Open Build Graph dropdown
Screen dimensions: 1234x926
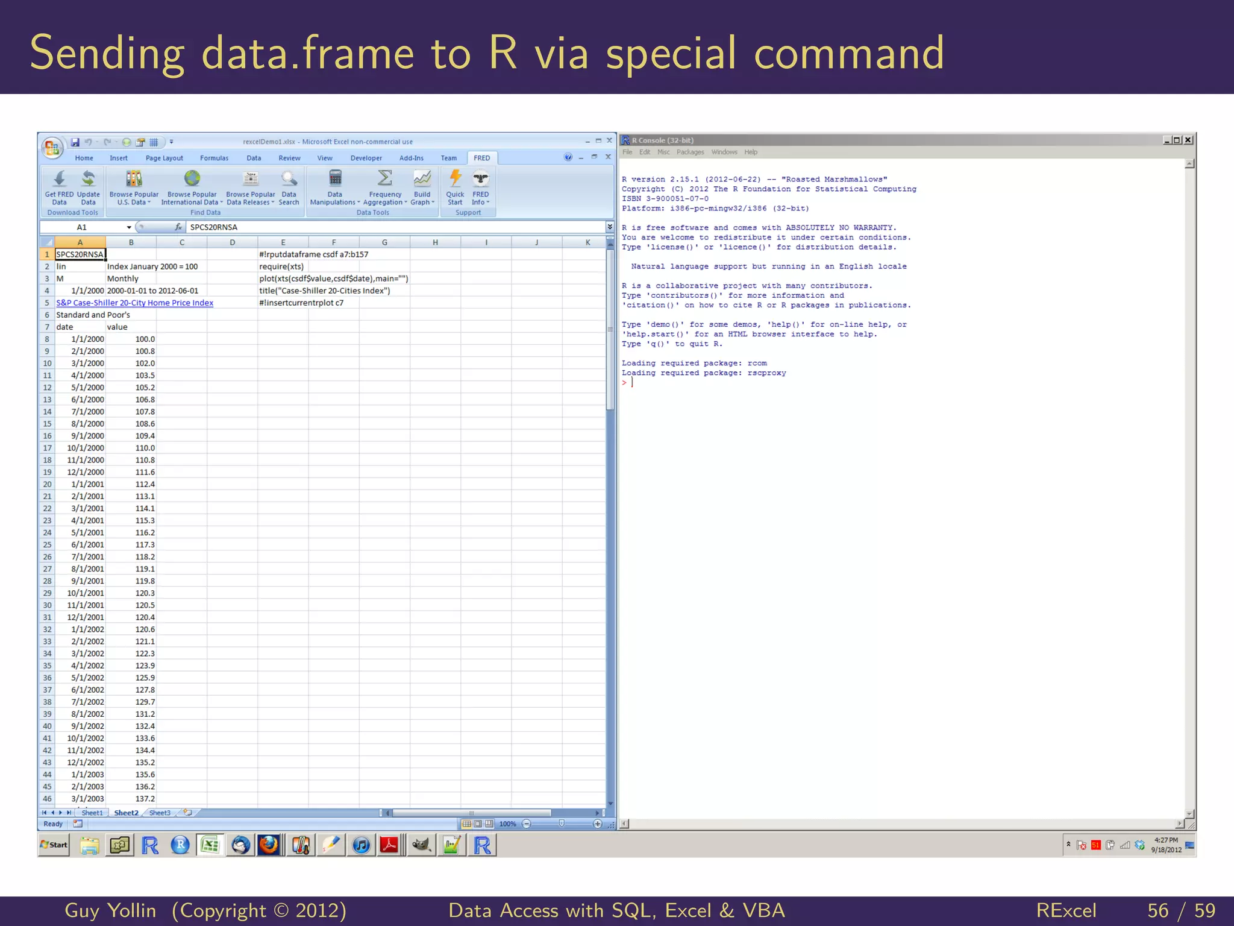[422, 188]
